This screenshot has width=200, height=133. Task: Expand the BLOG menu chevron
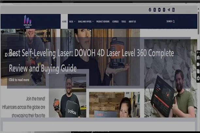click(x=75, y=22)
